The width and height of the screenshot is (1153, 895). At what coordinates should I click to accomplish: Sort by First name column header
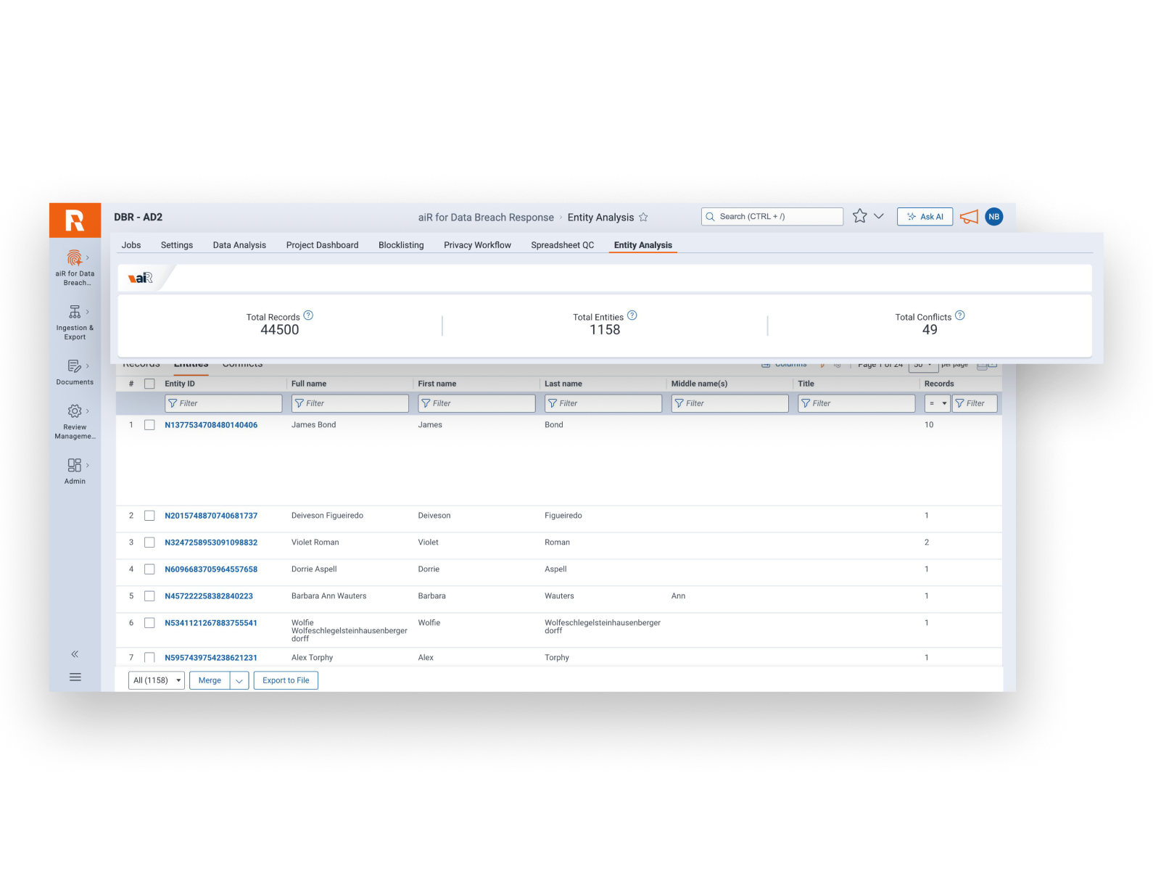click(437, 384)
